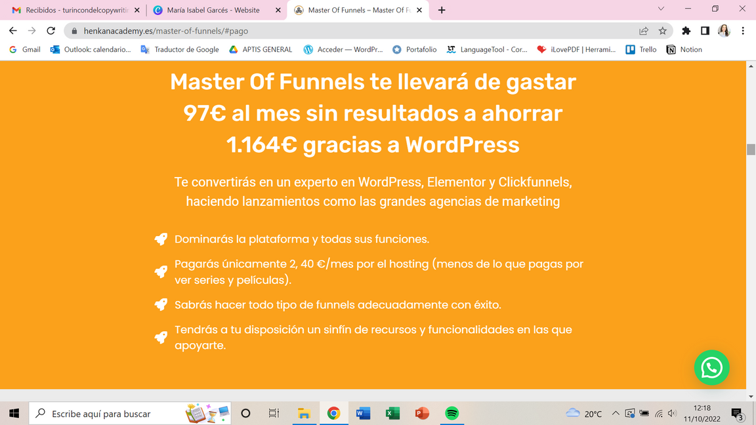This screenshot has height=425, width=756.
Task: Click the page vertical scrollbar thumb
Action: pyautogui.click(x=751, y=150)
